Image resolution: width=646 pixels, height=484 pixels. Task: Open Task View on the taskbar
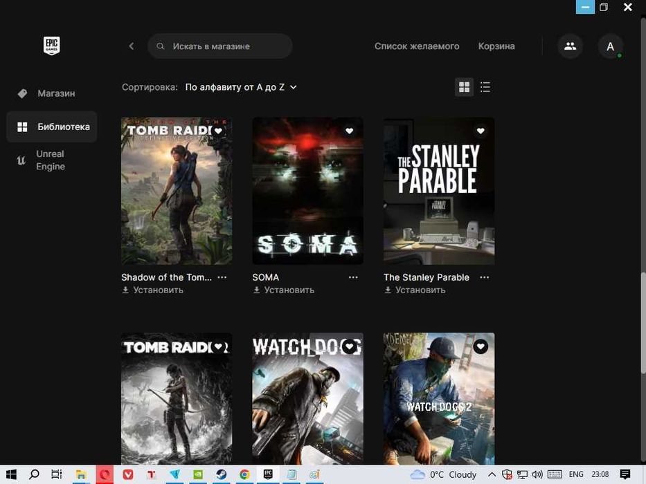point(57,474)
